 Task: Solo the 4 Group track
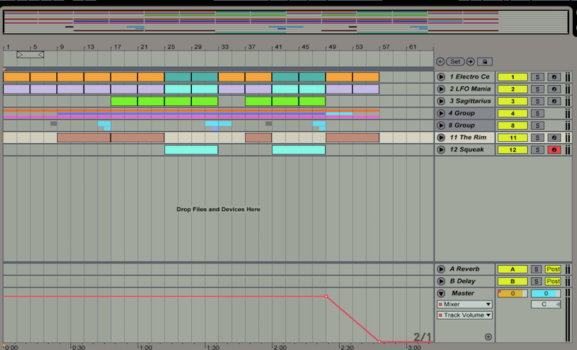[537, 113]
